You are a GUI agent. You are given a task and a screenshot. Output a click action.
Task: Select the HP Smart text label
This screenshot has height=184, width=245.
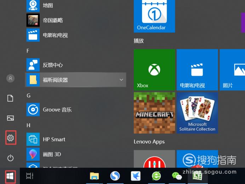54,139
